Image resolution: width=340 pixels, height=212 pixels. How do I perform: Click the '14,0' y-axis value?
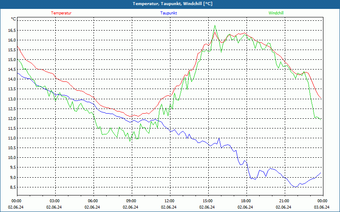[x=12, y=79]
